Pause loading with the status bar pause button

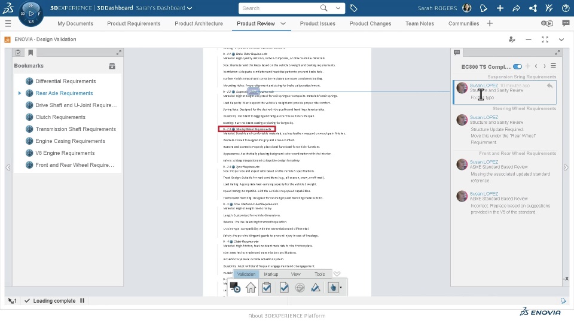pyautogui.click(x=82, y=301)
